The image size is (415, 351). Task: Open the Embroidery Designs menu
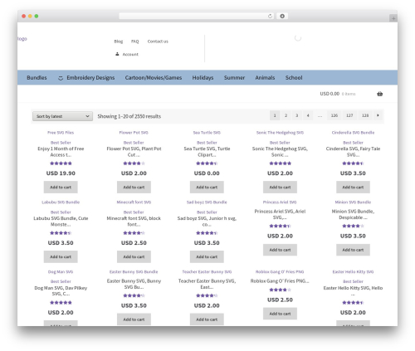pos(90,78)
